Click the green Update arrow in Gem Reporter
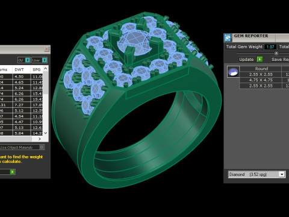Viewport: 289px width, 217px height. (x=259, y=60)
